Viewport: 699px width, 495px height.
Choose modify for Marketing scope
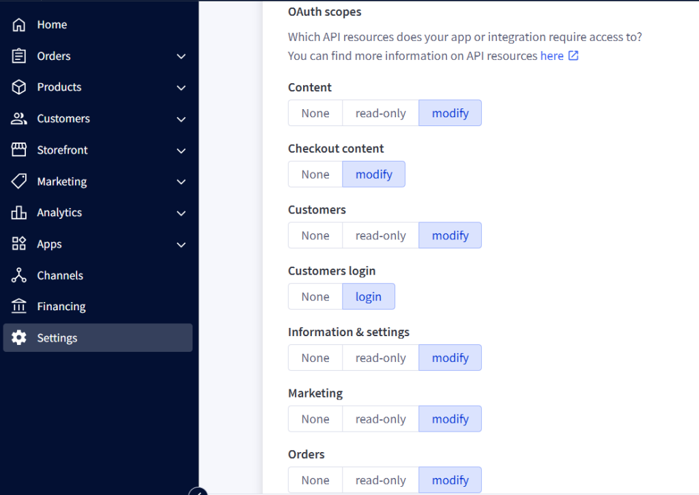pos(450,419)
